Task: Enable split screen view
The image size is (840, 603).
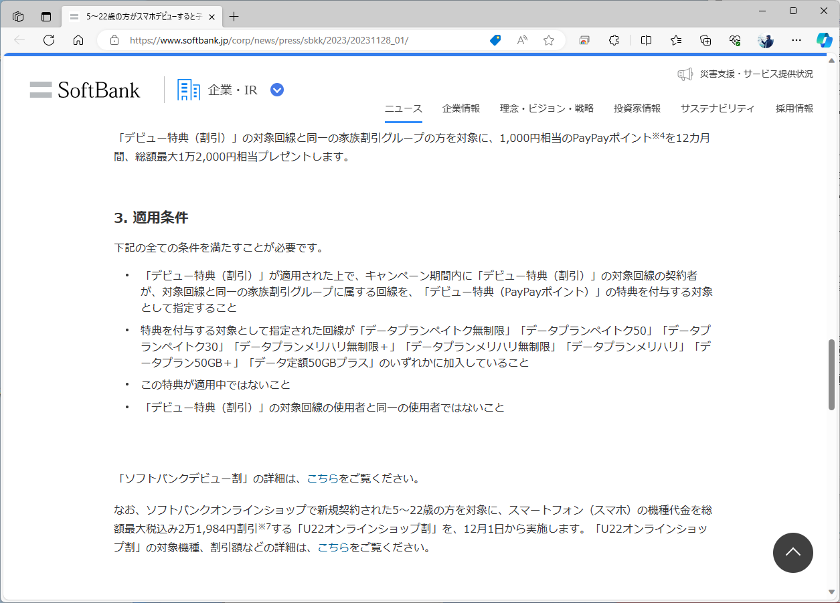Action: [645, 40]
